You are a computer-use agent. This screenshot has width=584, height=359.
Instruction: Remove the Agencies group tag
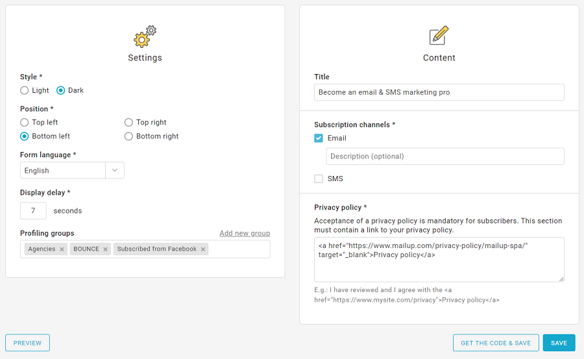pos(62,249)
